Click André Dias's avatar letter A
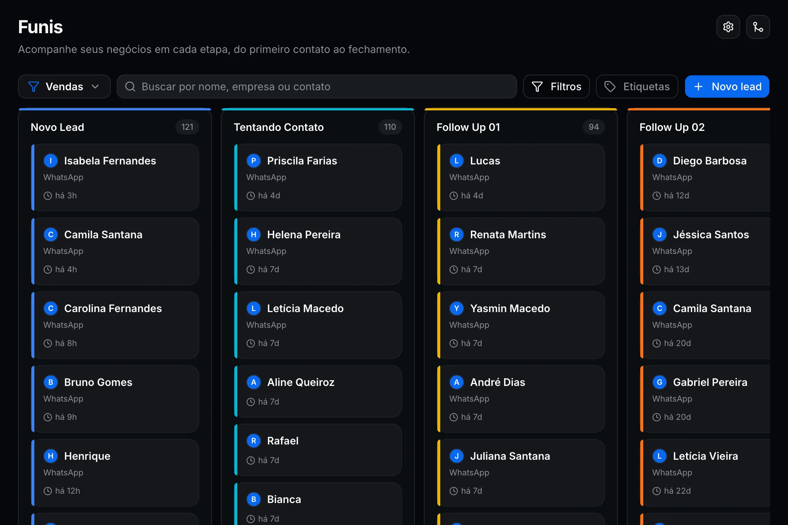Screen dimensions: 788x525 coord(457,382)
